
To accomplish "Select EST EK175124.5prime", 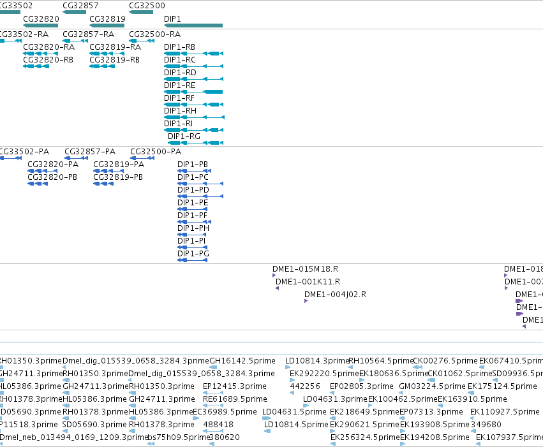I will (502, 386).
